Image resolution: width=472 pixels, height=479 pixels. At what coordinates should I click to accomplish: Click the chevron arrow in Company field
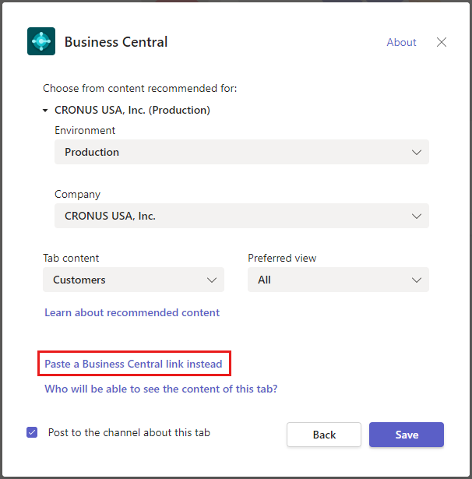tap(417, 217)
